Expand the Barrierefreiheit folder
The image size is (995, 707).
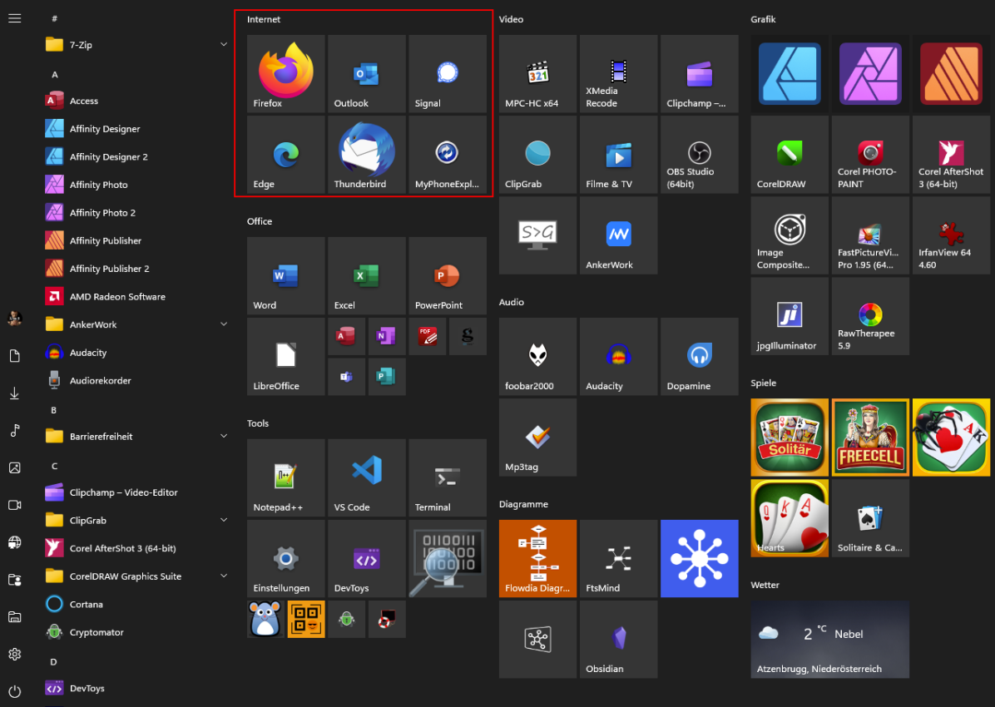(224, 437)
